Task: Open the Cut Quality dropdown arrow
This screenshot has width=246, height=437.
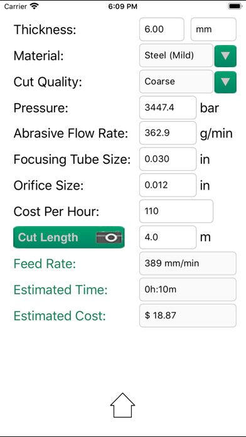Action: (225, 82)
